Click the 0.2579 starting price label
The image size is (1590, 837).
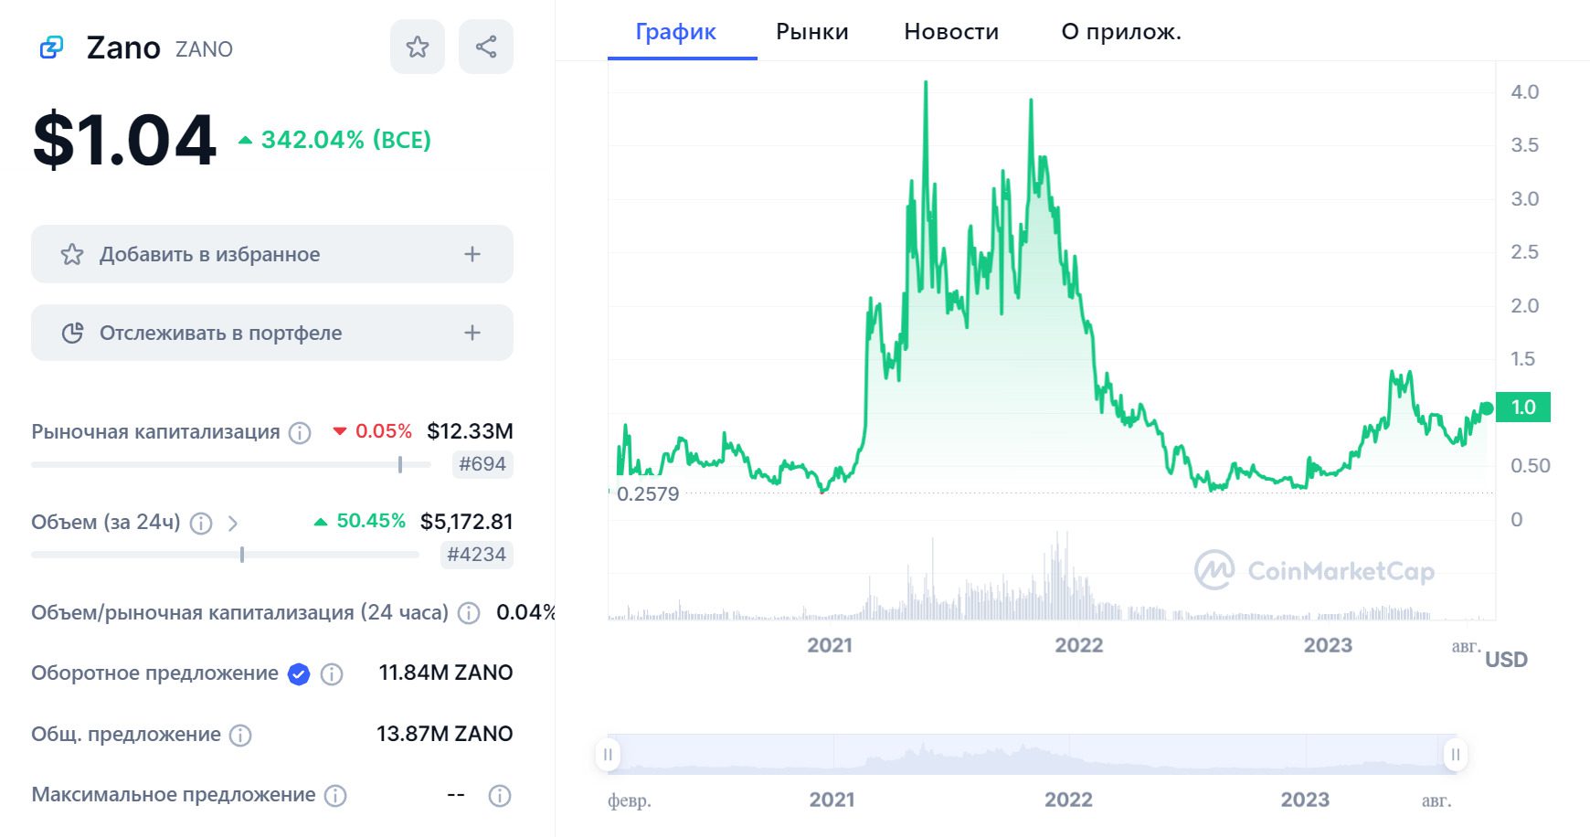click(648, 494)
